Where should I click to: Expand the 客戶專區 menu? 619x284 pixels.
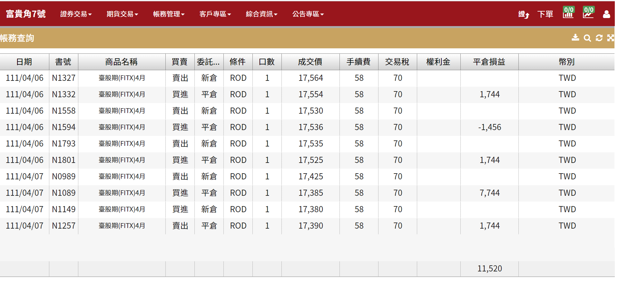(x=215, y=14)
